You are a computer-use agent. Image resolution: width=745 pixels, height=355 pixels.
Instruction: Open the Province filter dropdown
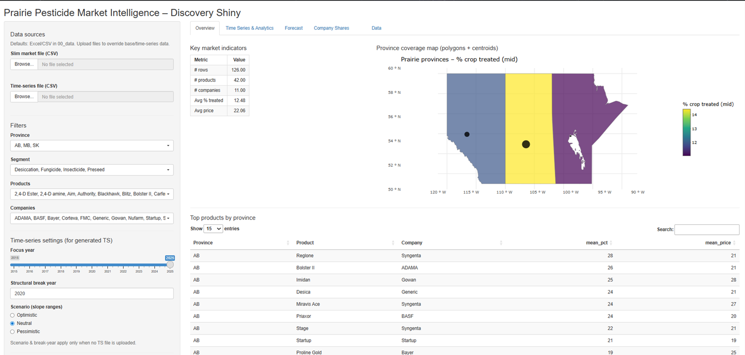click(x=92, y=146)
